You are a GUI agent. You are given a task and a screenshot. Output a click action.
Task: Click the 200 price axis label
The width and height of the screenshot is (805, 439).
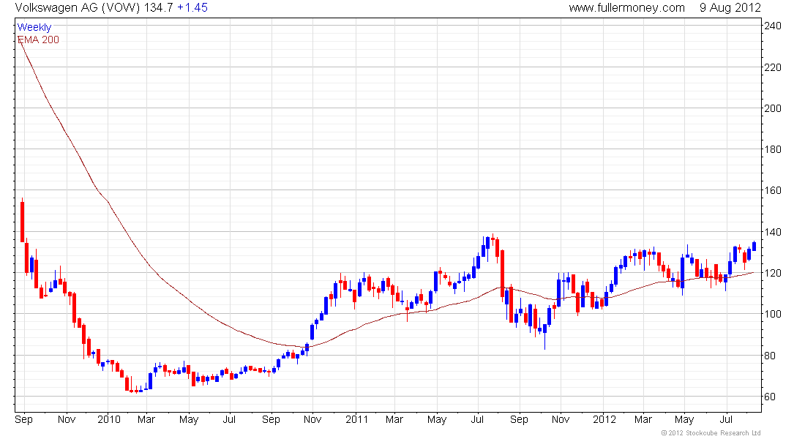(x=773, y=108)
